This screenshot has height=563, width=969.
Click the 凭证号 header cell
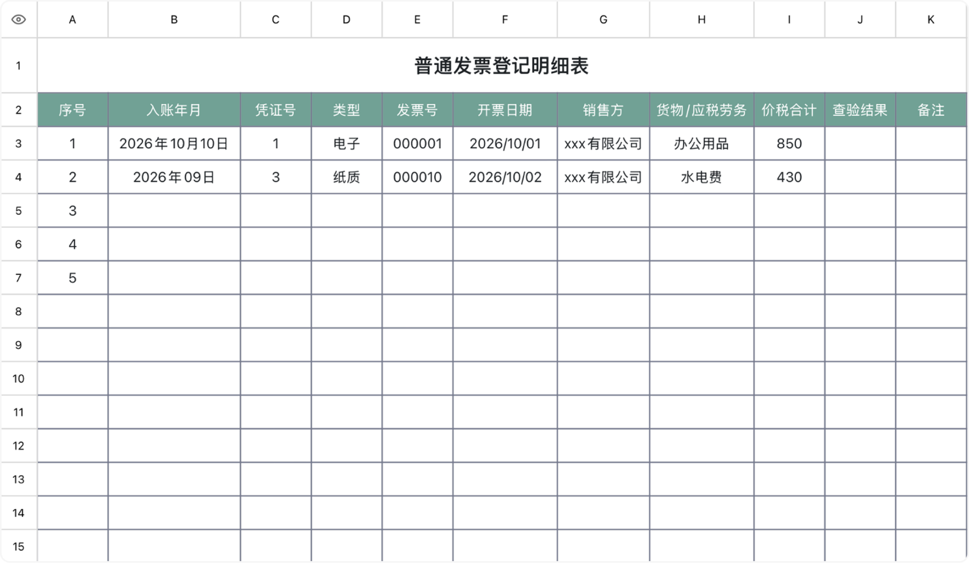276,110
